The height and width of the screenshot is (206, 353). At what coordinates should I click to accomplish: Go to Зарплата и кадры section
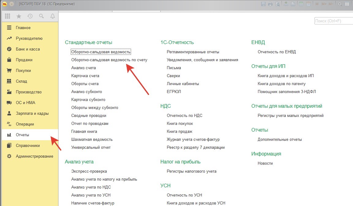click(32, 114)
